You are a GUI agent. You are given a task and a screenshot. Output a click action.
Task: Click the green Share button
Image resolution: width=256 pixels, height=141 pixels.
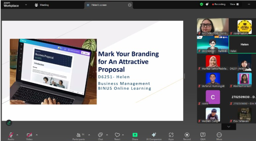pos(135,135)
